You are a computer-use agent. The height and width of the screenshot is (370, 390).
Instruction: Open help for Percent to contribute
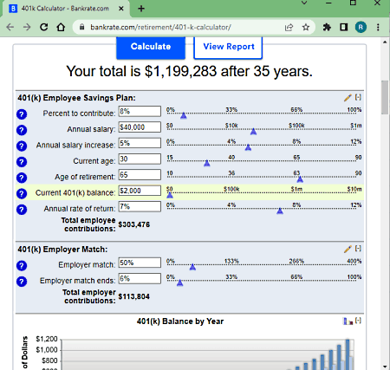22,114
